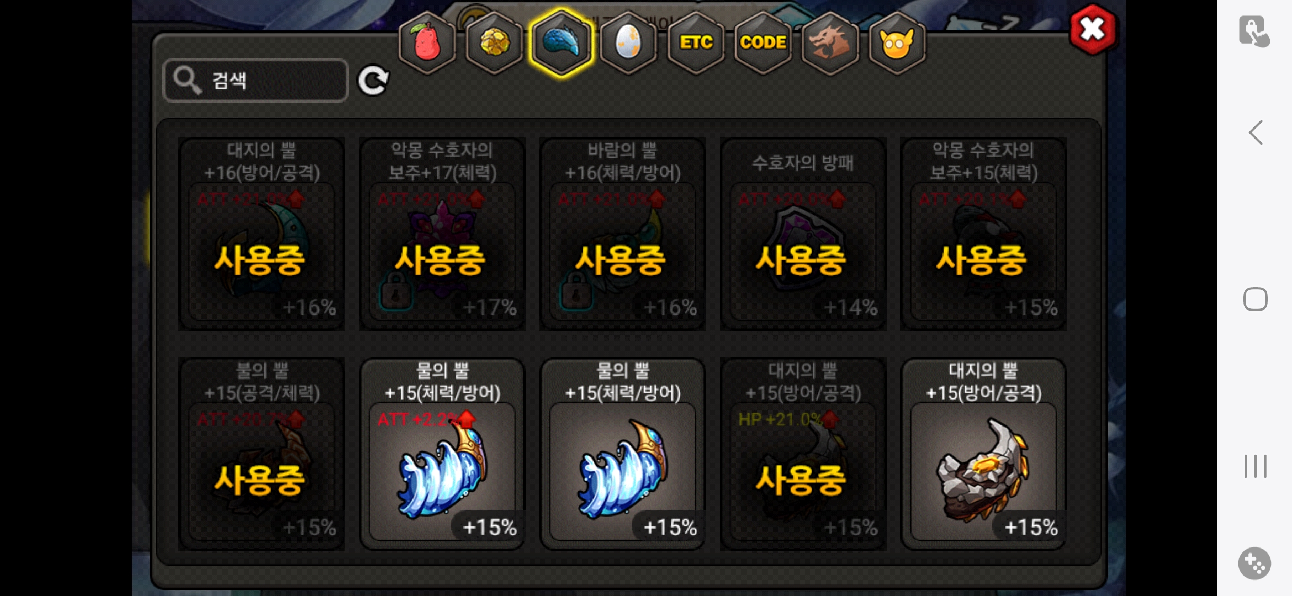
Task: Close the inventory with red X
Action: click(1092, 29)
